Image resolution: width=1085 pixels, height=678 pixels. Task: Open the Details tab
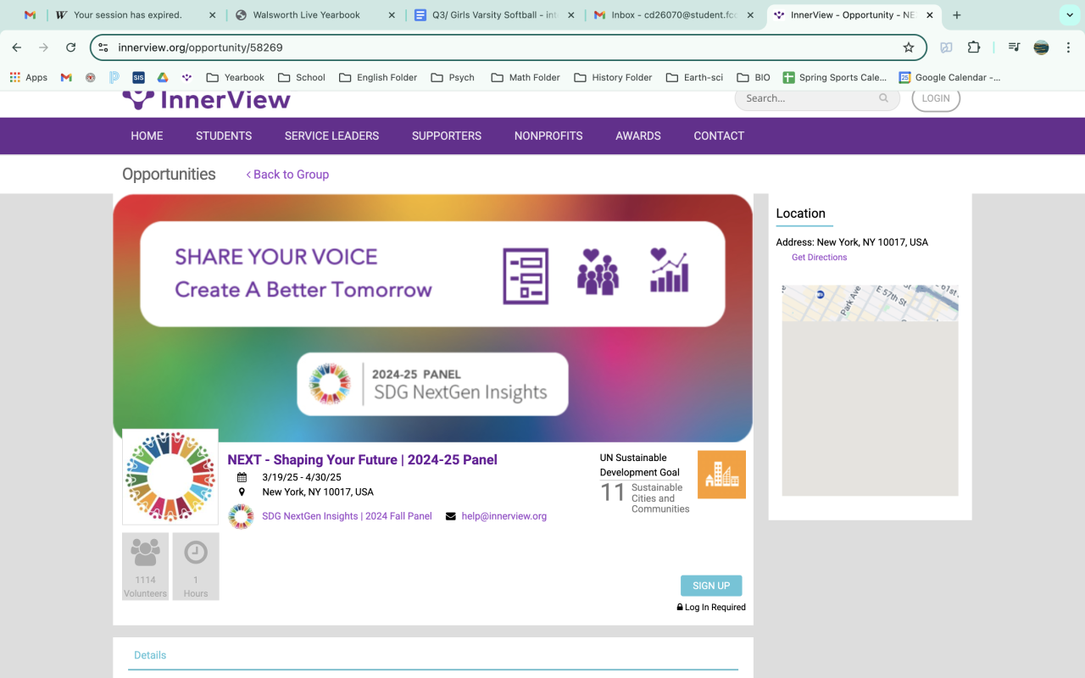(x=150, y=655)
